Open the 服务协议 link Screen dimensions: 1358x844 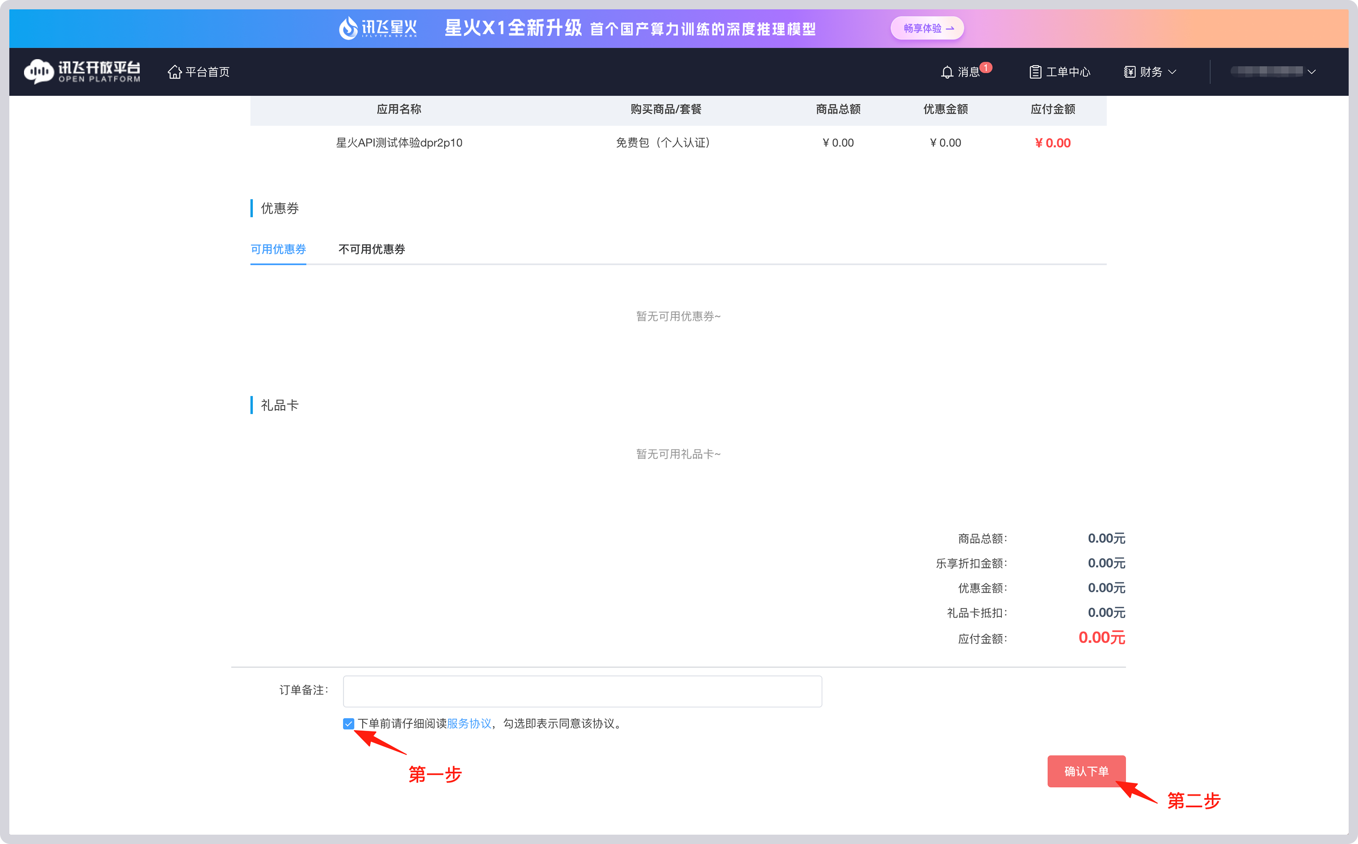tap(469, 724)
